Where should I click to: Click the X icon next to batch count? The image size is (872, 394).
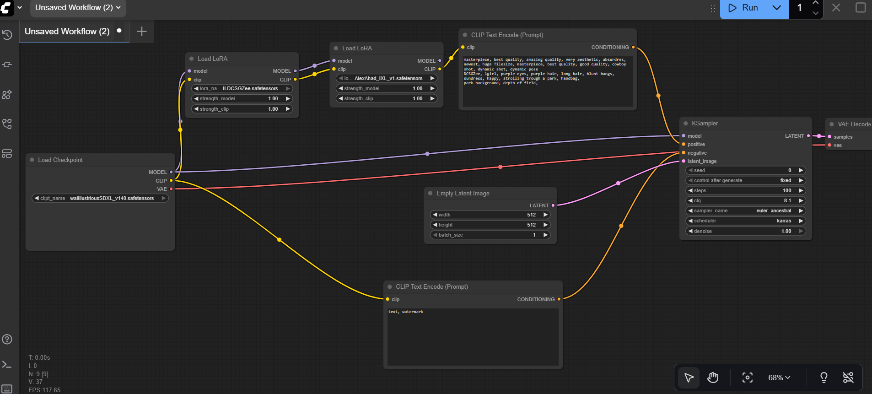836,8
